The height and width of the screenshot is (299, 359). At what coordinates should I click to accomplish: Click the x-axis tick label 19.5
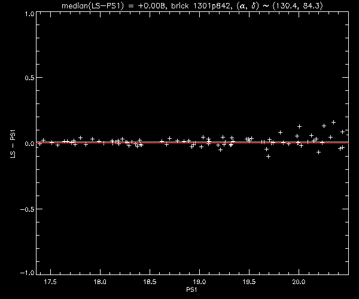tap(249, 282)
